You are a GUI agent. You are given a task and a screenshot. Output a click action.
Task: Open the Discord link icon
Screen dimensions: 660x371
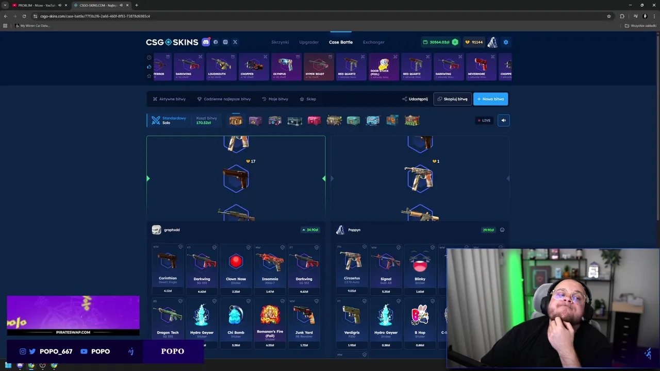click(206, 42)
